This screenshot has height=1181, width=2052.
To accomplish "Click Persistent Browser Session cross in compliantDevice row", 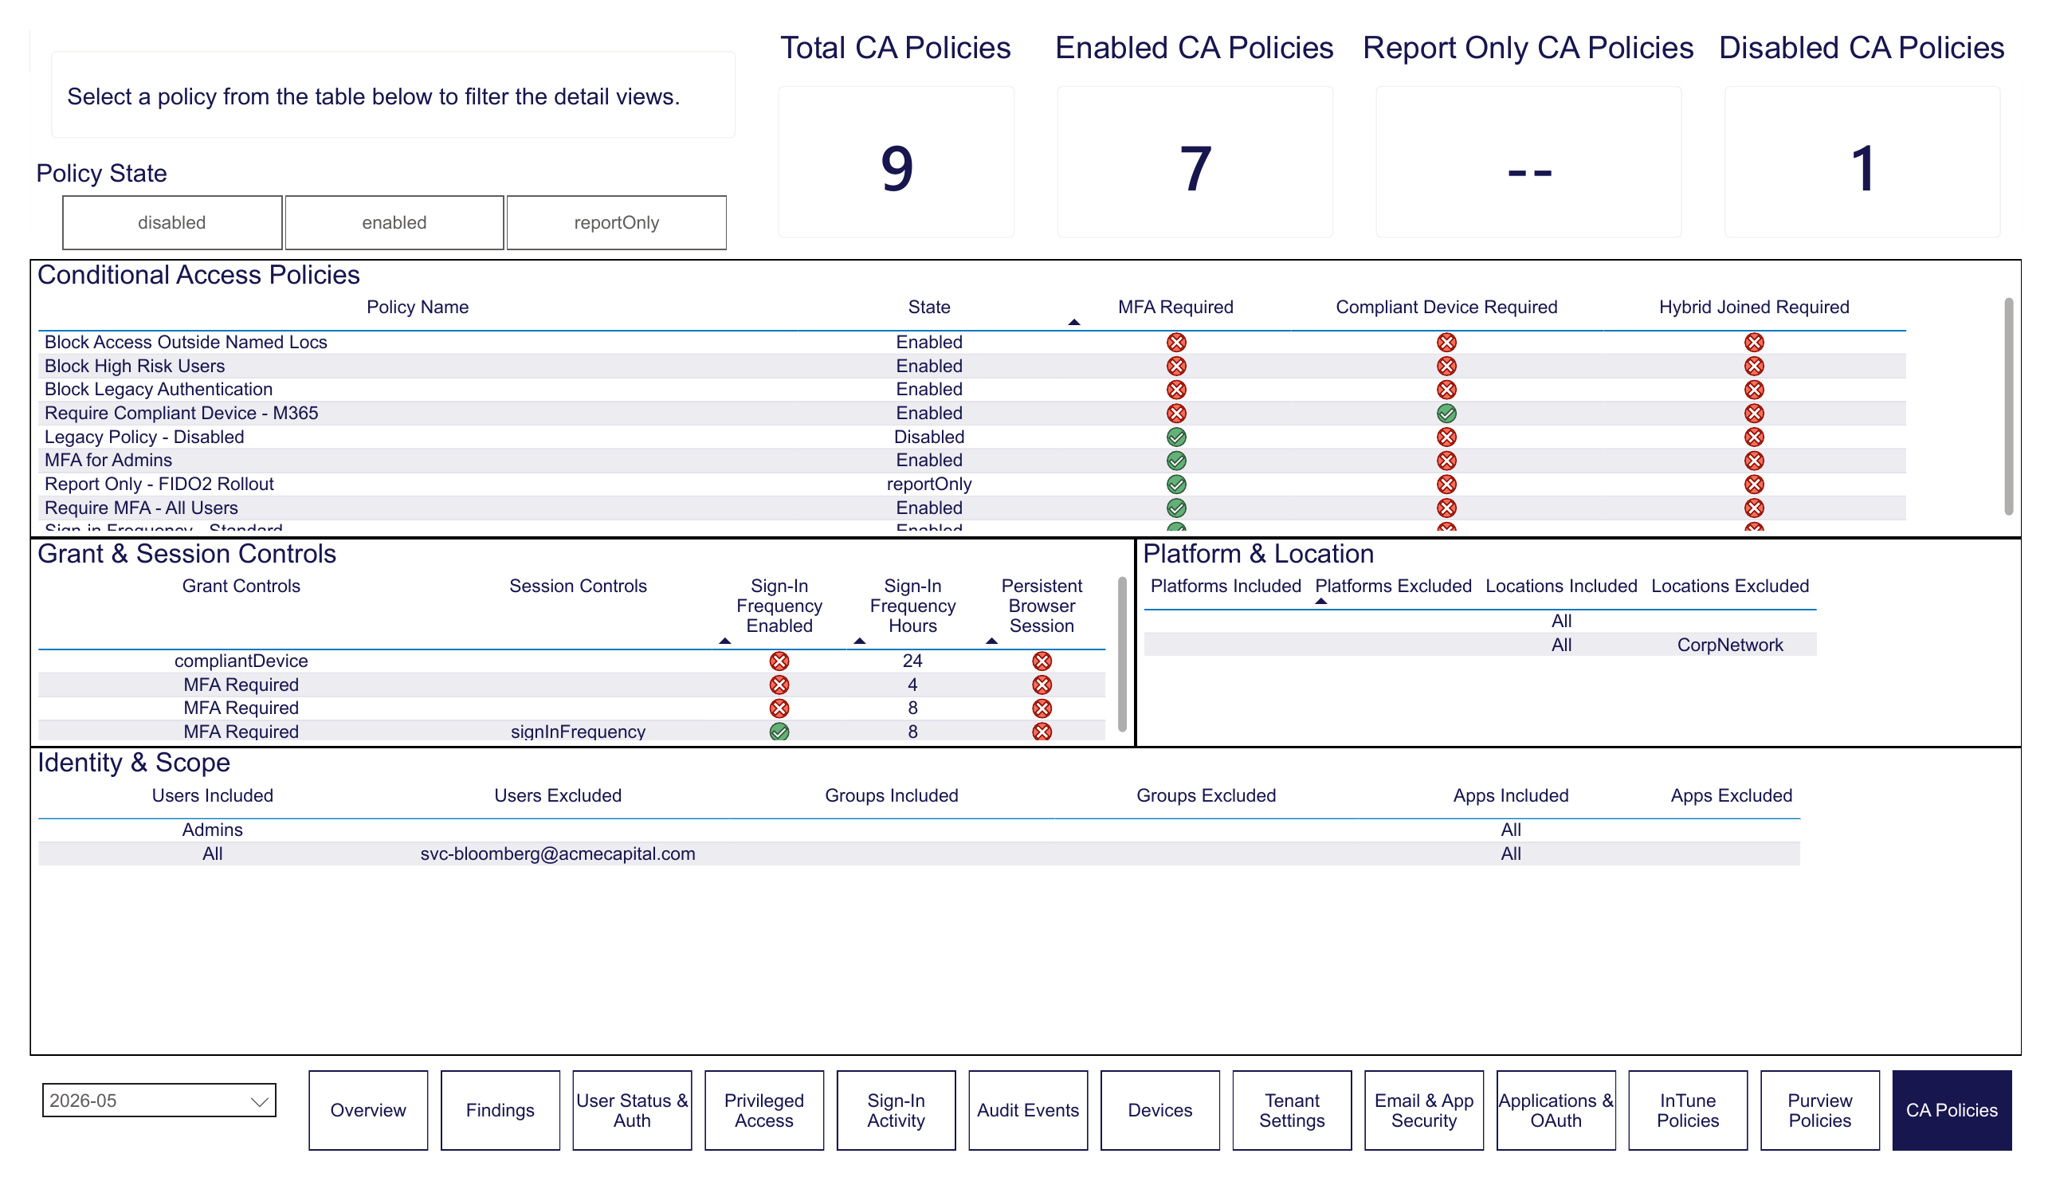I will [x=1042, y=661].
